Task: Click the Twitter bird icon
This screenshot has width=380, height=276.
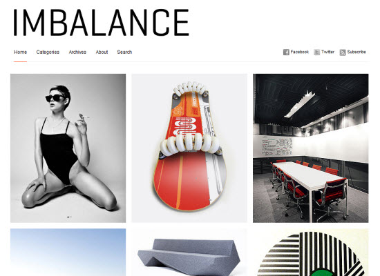Action: (x=316, y=52)
